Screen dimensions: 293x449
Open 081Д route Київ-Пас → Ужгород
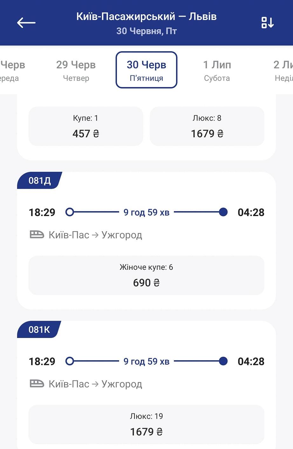pos(95,235)
